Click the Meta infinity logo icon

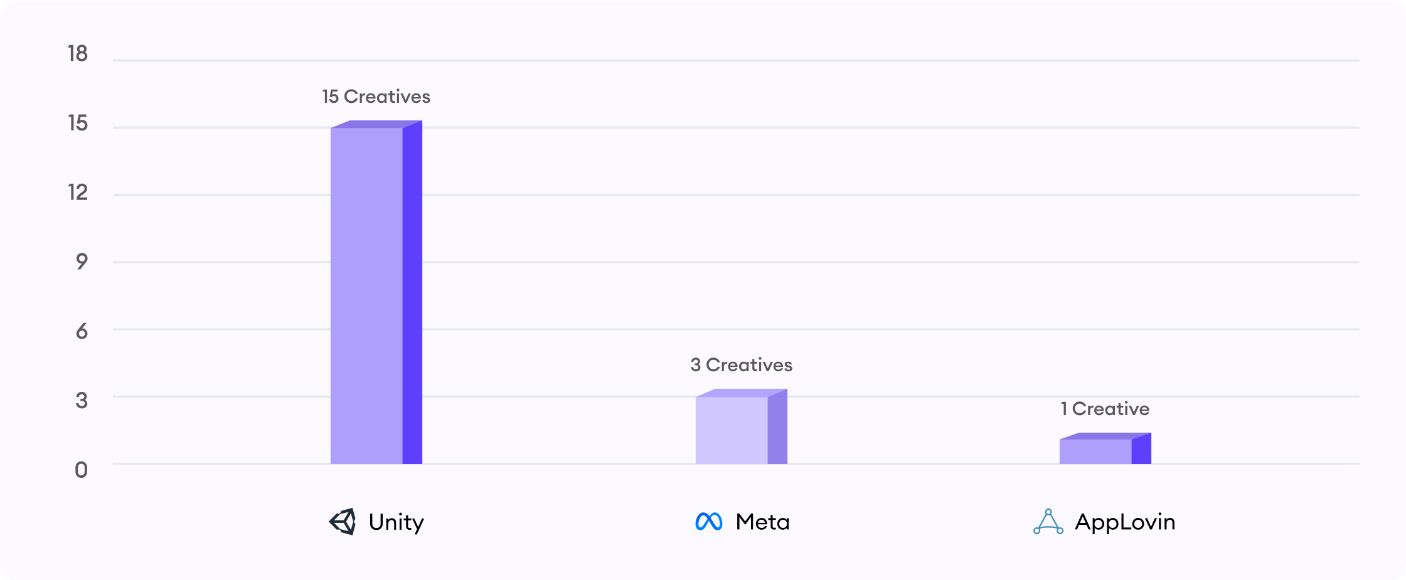click(x=709, y=522)
